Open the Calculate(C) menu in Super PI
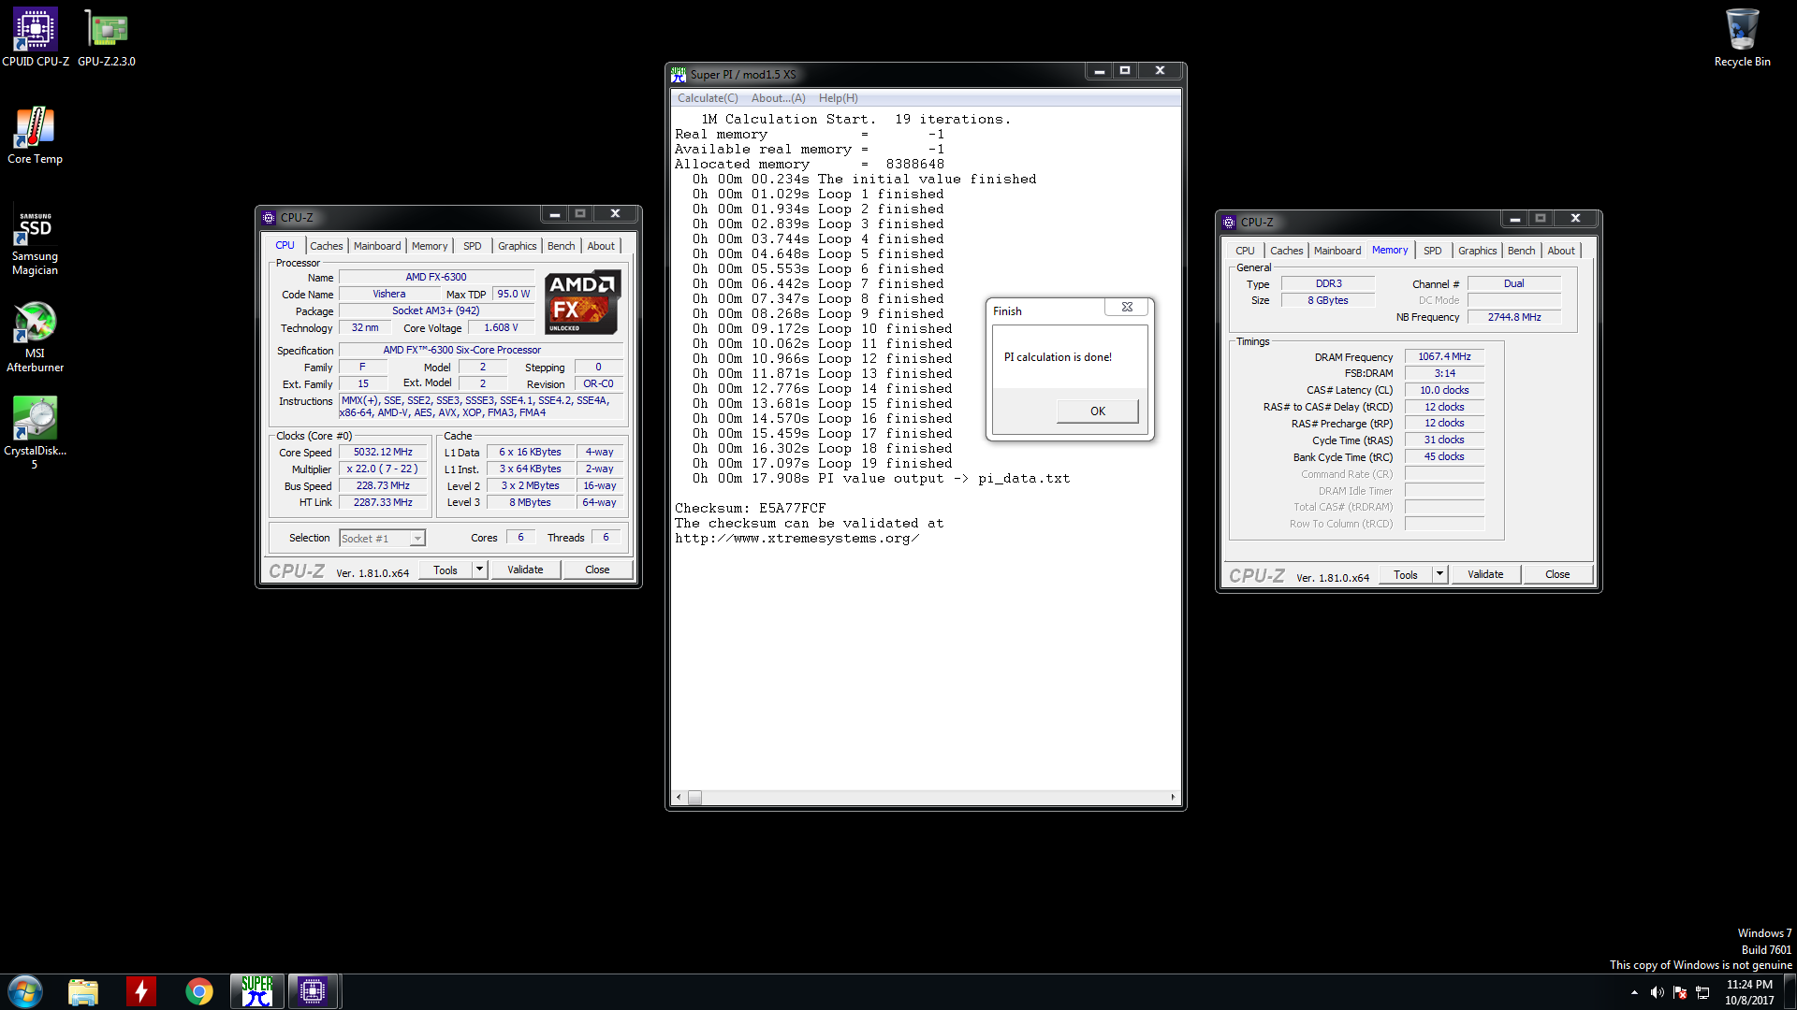This screenshot has width=1797, height=1010. pos(708,98)
